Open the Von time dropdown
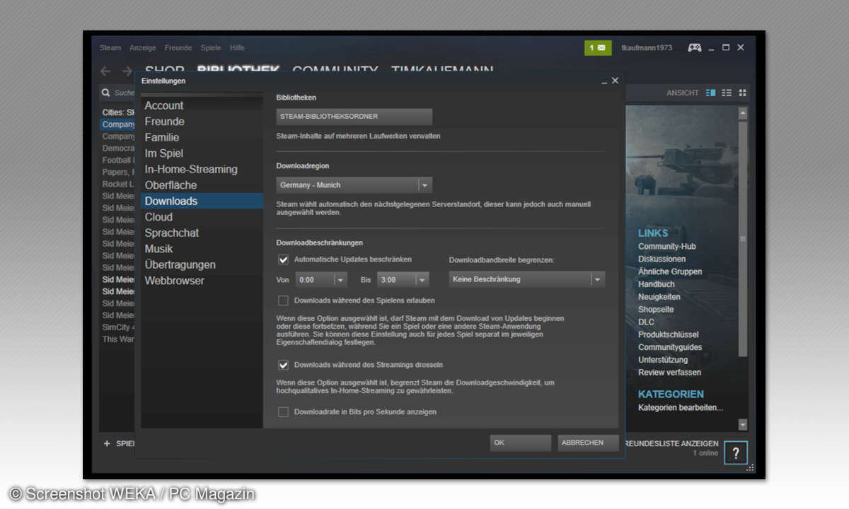This screenshot has height=509, width=849. click(x=321, y=280)
